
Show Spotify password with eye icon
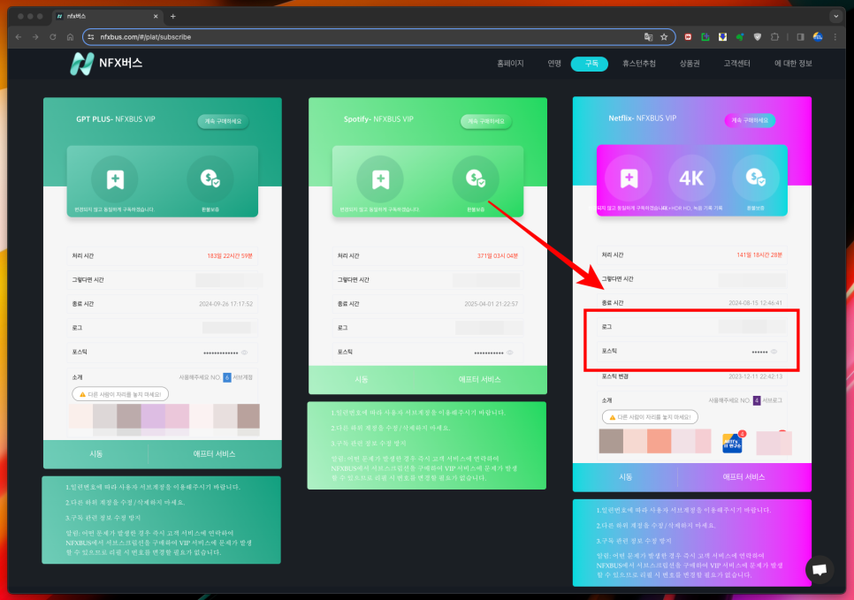pos(510,353)
